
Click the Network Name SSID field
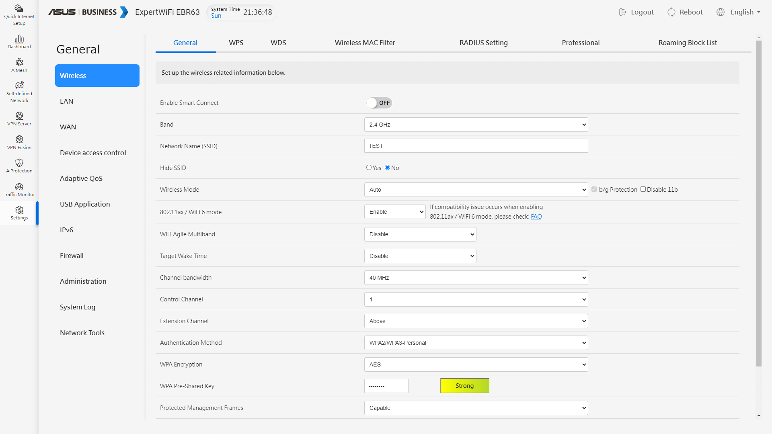click(x=476, y=146)
